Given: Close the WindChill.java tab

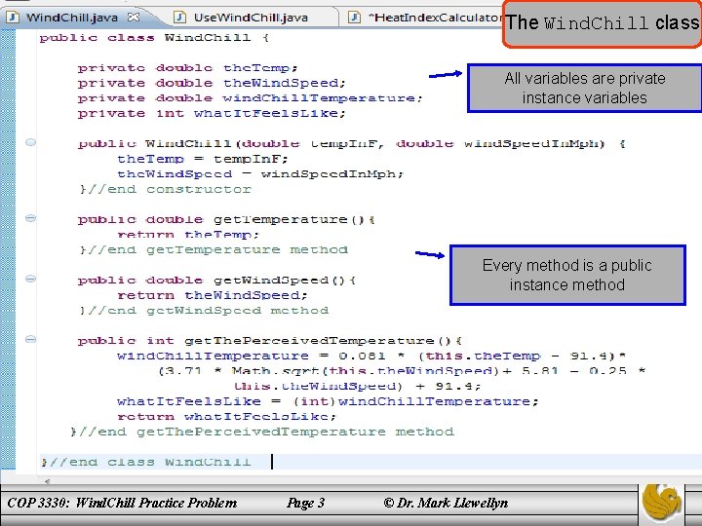Looking at the screenshot, I should 134,17.
